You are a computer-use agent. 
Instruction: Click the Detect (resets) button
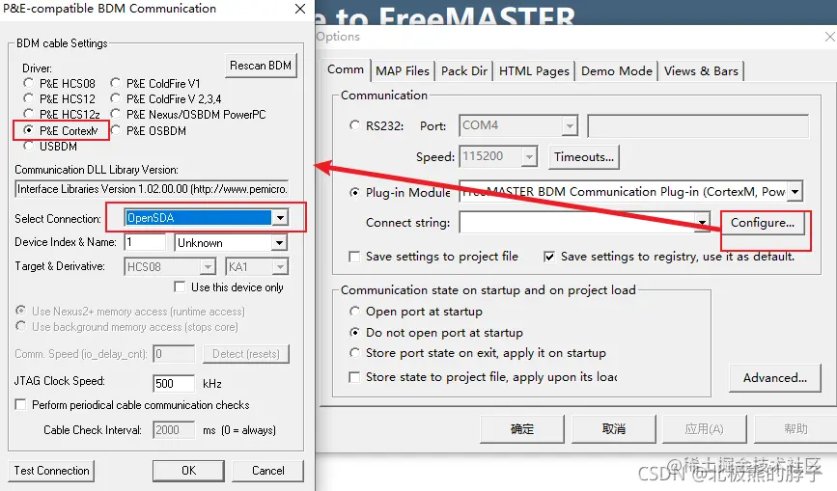point(245,353)
